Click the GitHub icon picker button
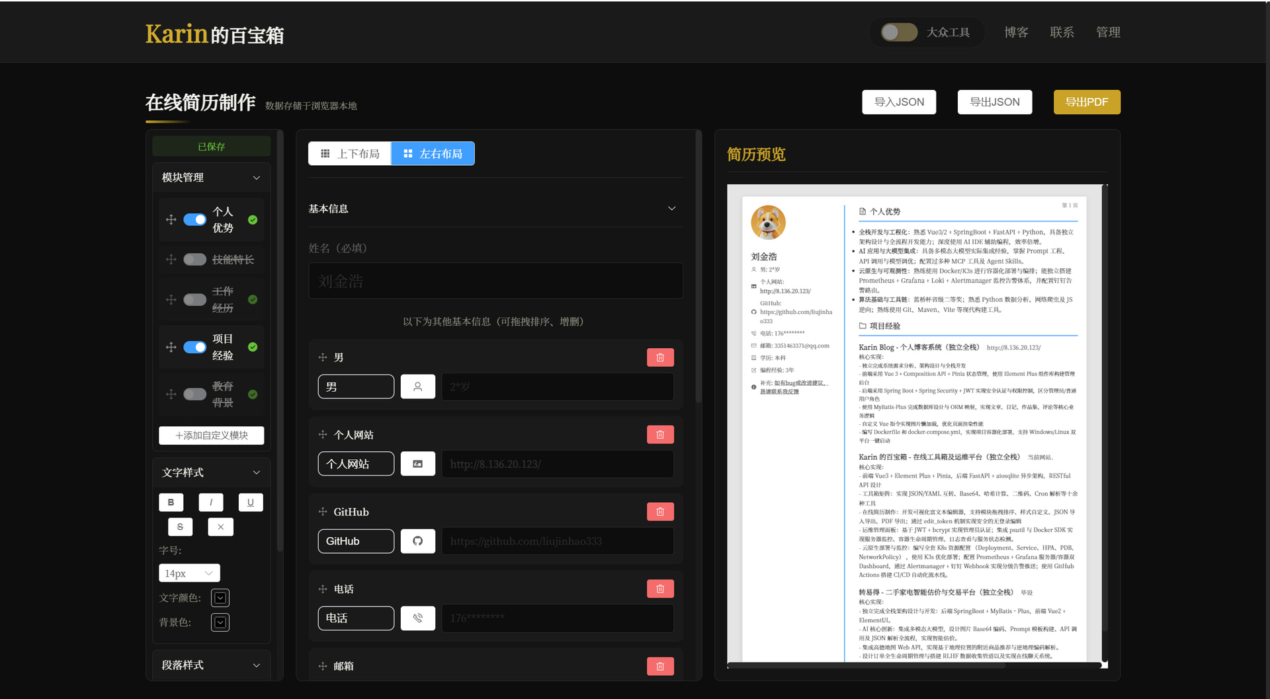The height and width of the screenshot is (699, 1270). click(417, 541)
